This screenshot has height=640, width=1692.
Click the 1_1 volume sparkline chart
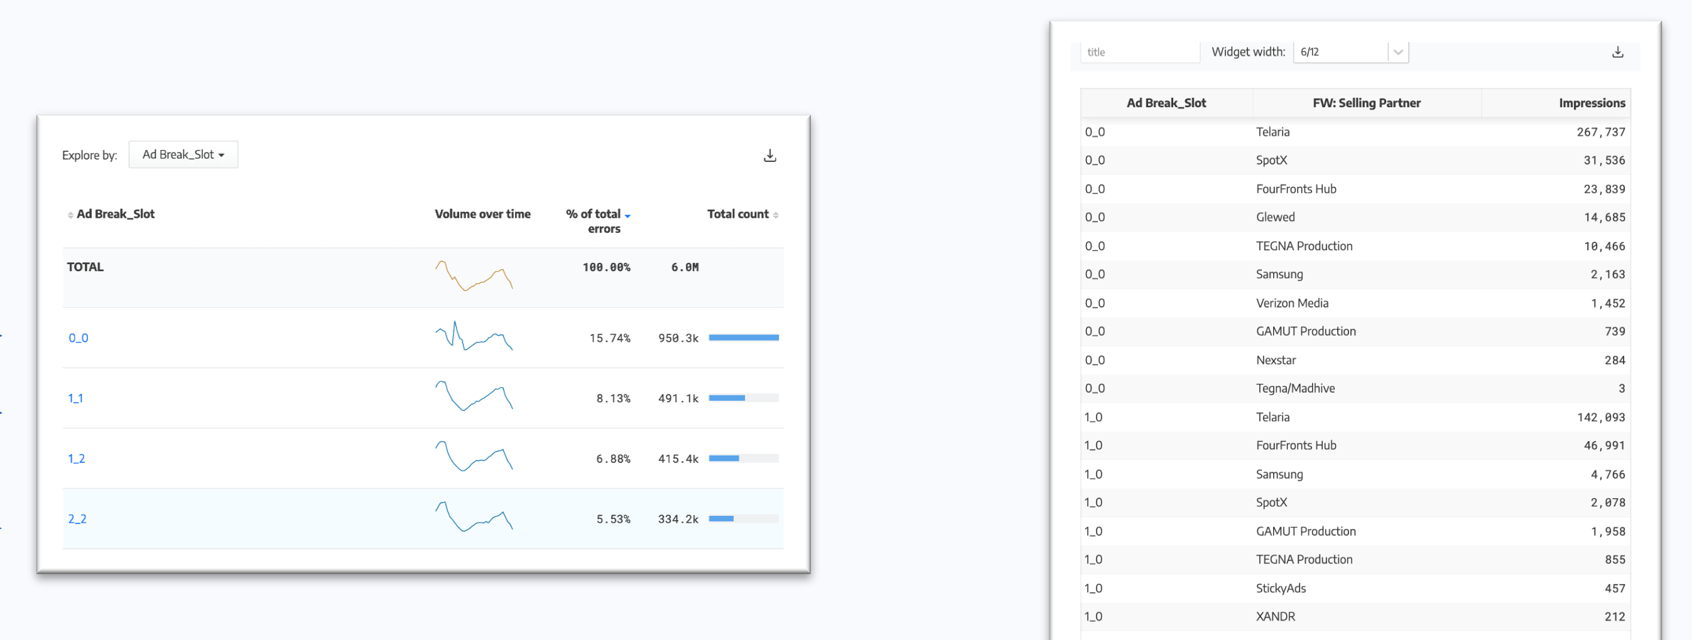point(474,396)
